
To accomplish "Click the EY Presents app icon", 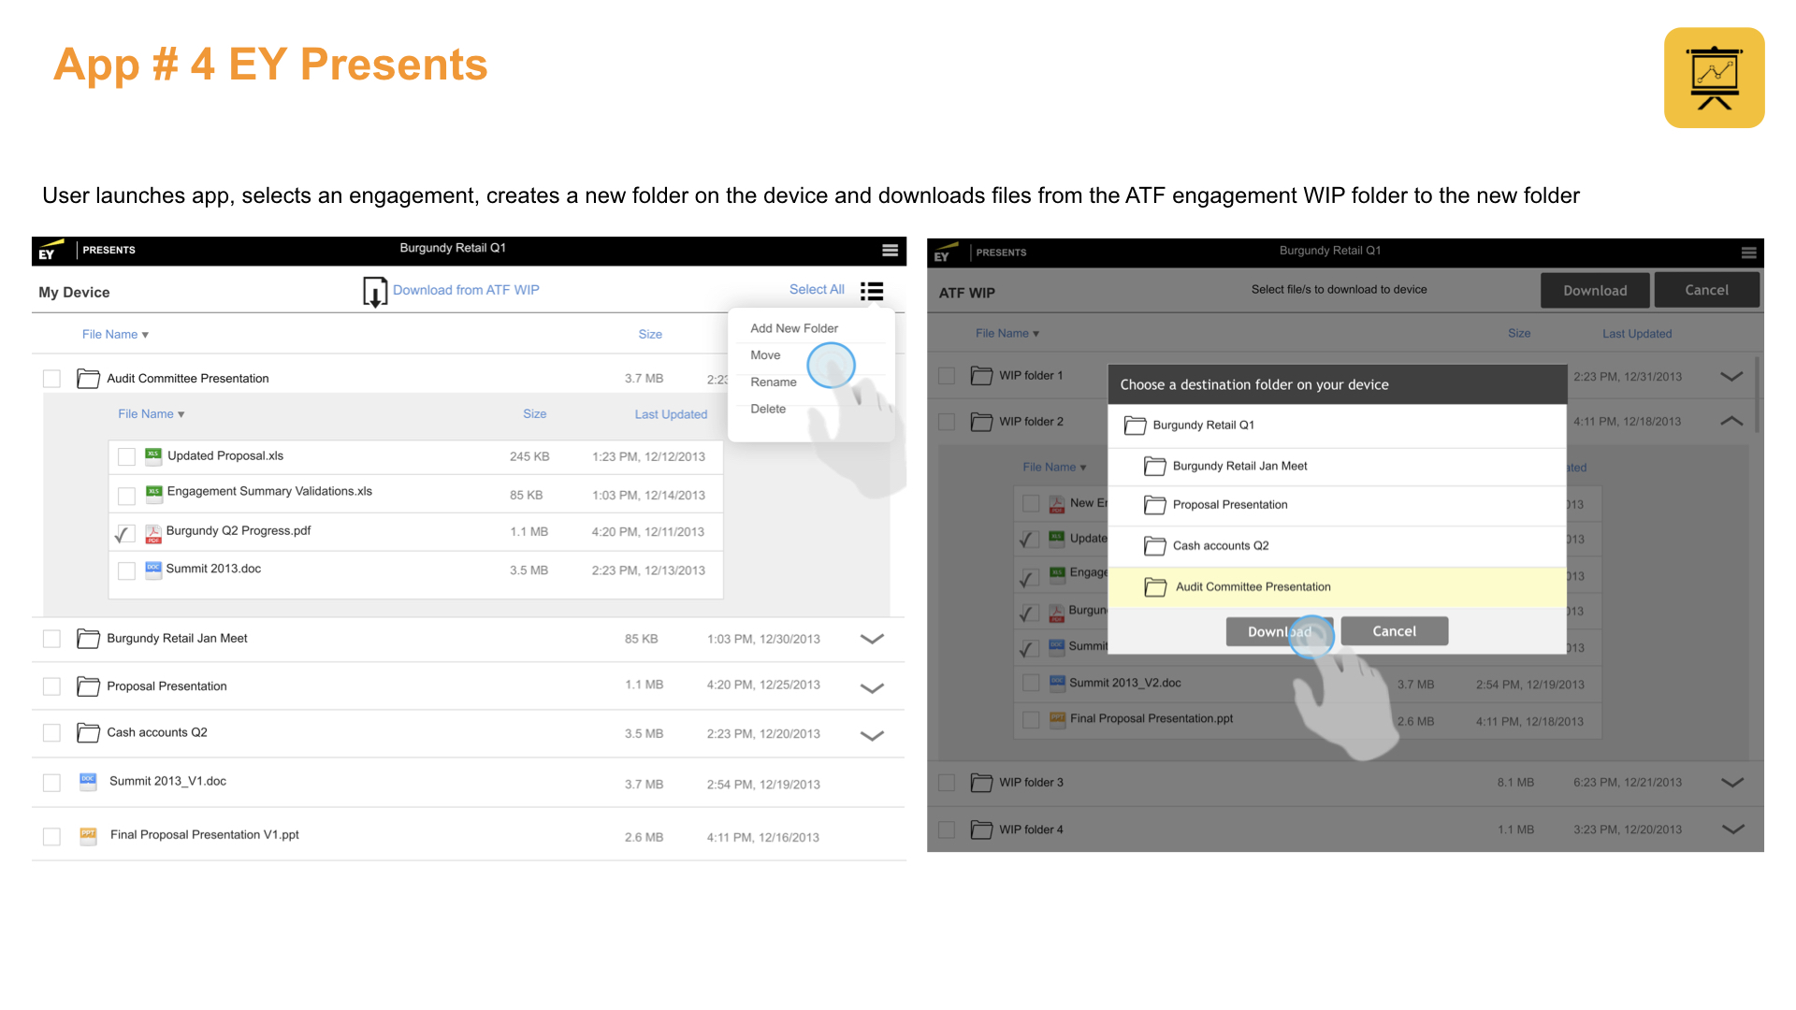I will tap(1714, 78).
